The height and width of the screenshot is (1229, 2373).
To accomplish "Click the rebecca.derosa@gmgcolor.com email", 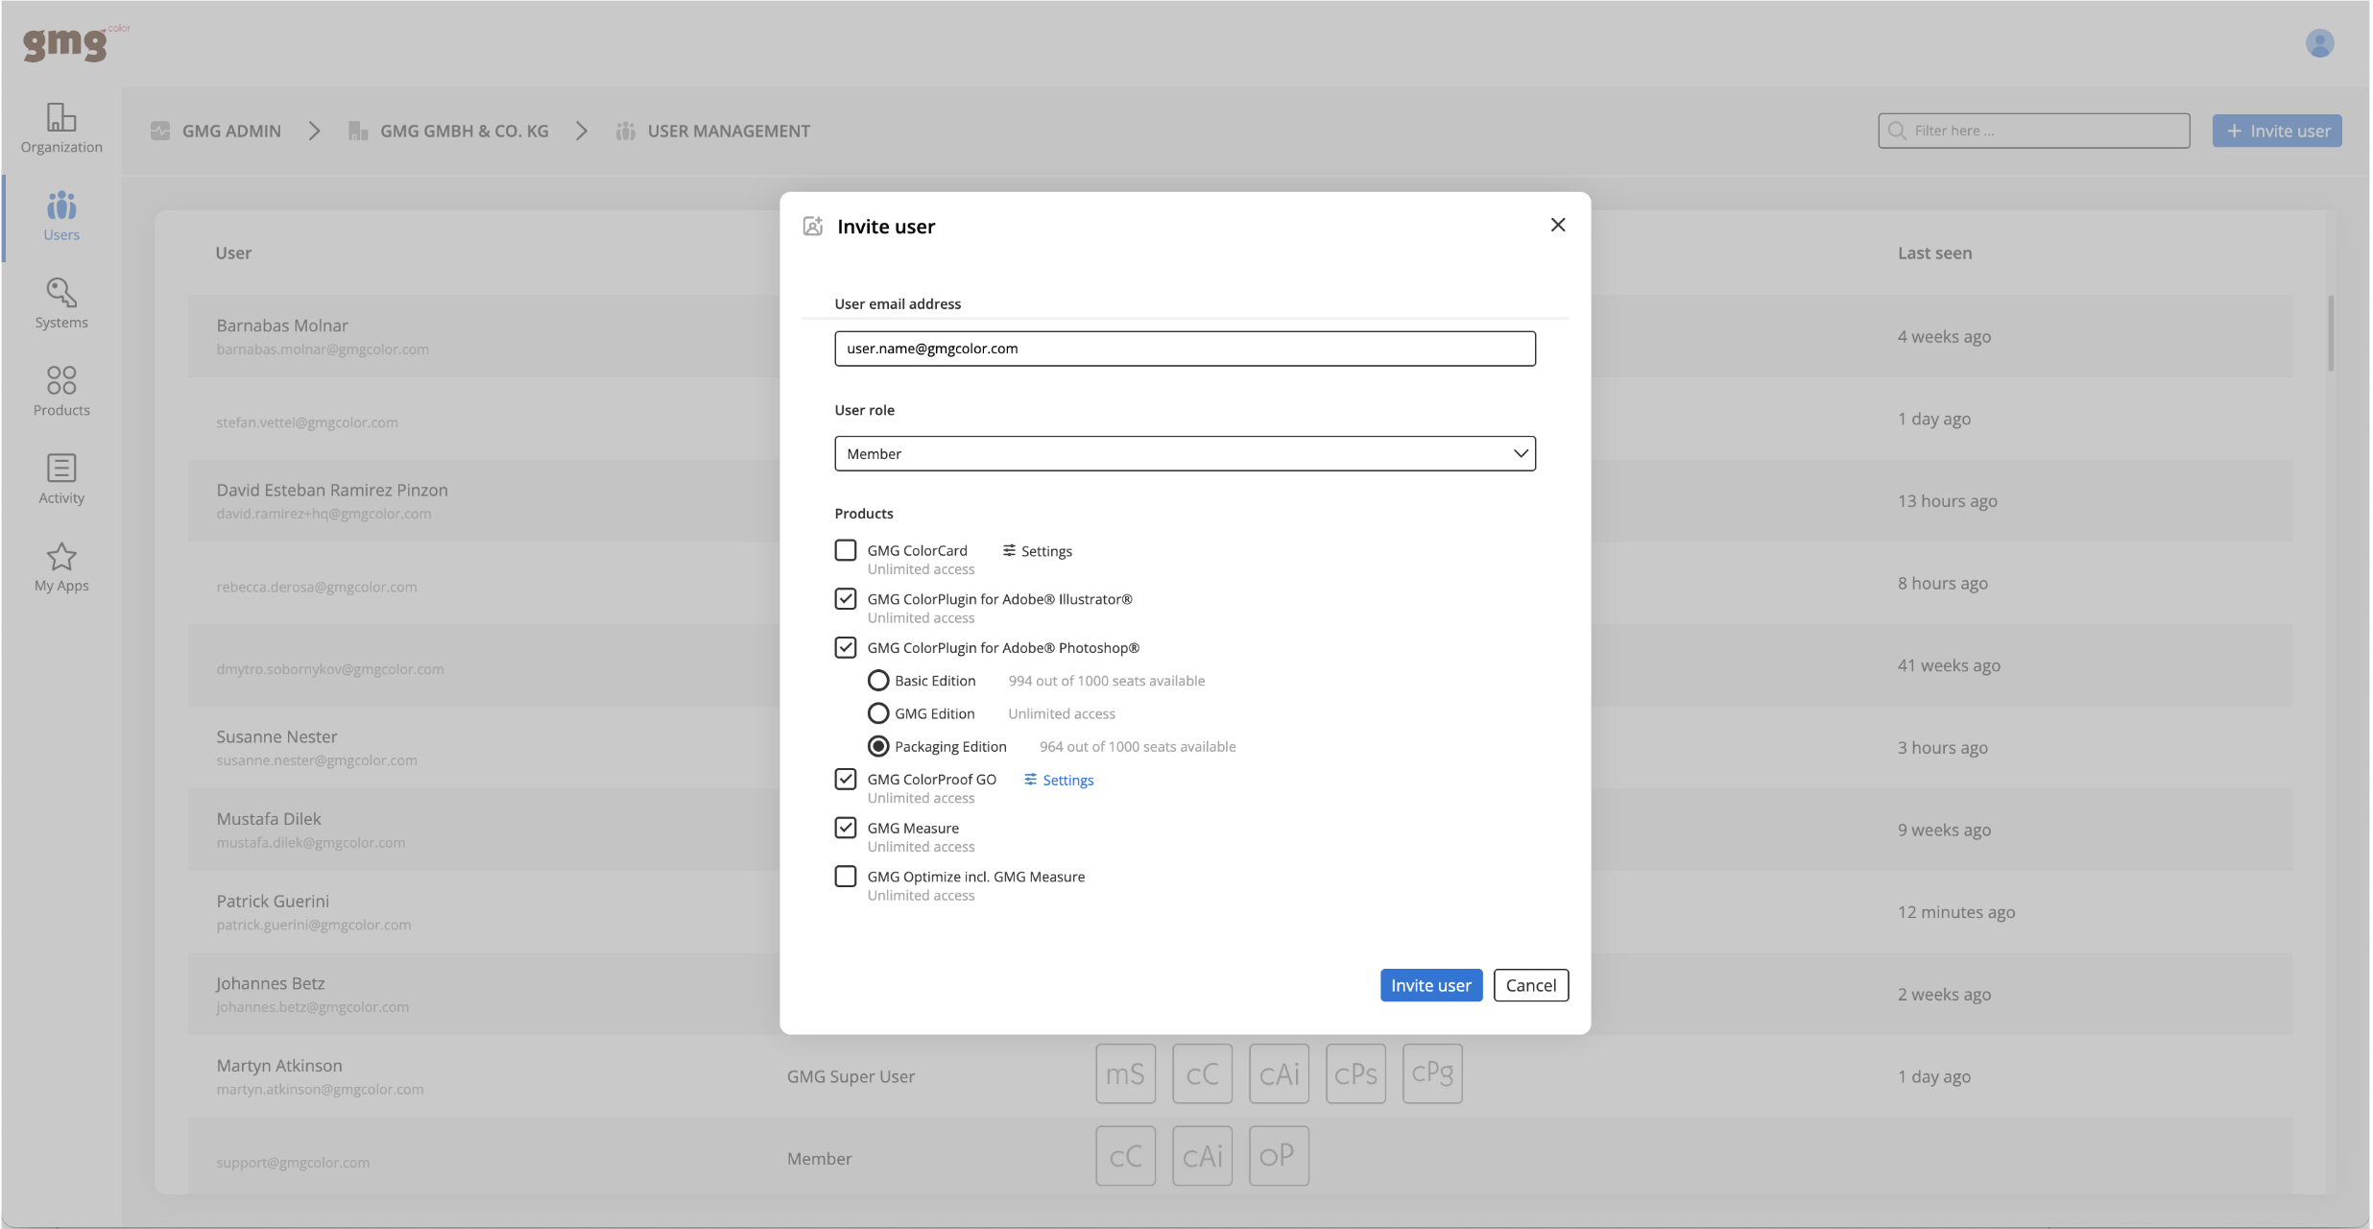I will pyautogui.click(x=317, y=587).
